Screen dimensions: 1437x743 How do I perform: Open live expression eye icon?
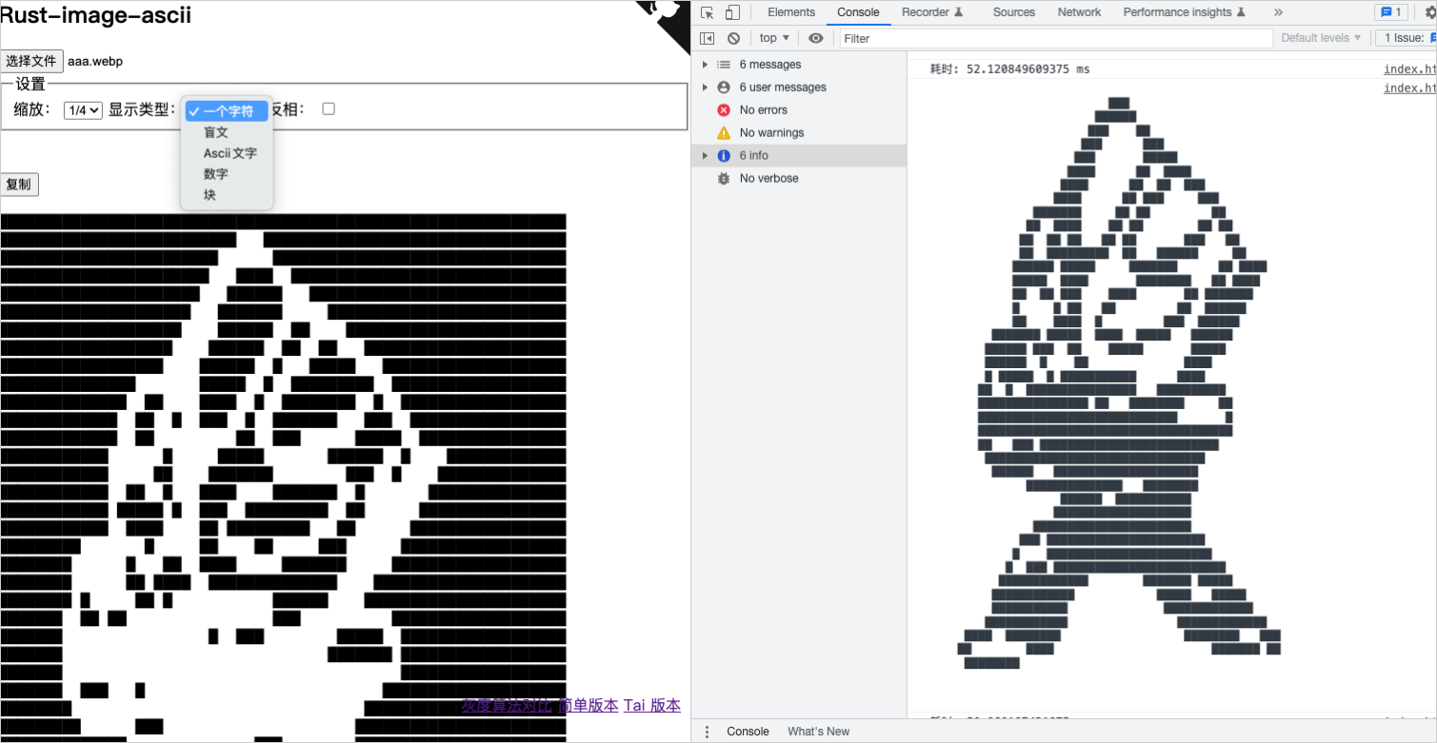click(x=815, y=38)
